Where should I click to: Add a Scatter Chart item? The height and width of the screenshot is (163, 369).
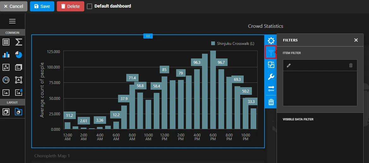coord(6,67)
